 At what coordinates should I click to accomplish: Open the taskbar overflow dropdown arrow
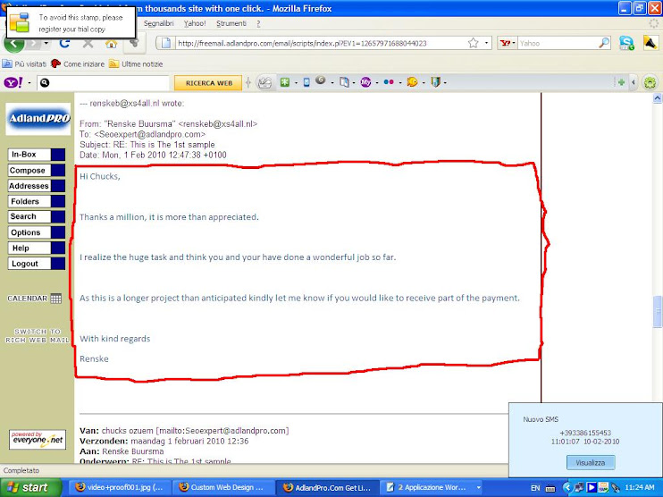[x=479, y=488]
